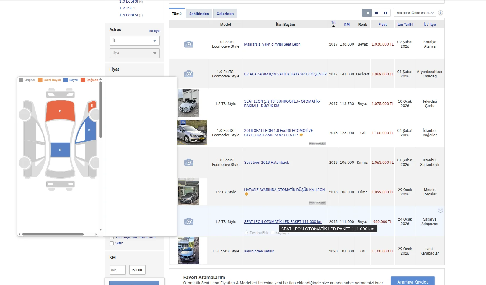486x285 pixels.
Task: Click the Yıl sort arrow indicator
Action: click(x=333, y=26)
